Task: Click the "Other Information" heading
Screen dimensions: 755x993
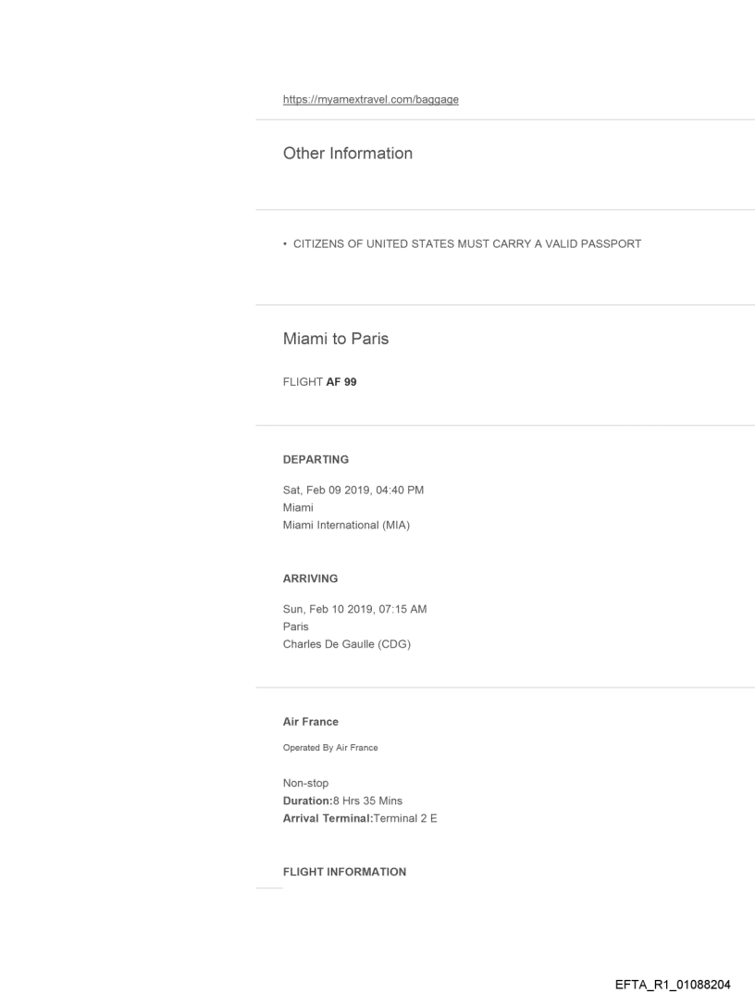Action: 347,154
